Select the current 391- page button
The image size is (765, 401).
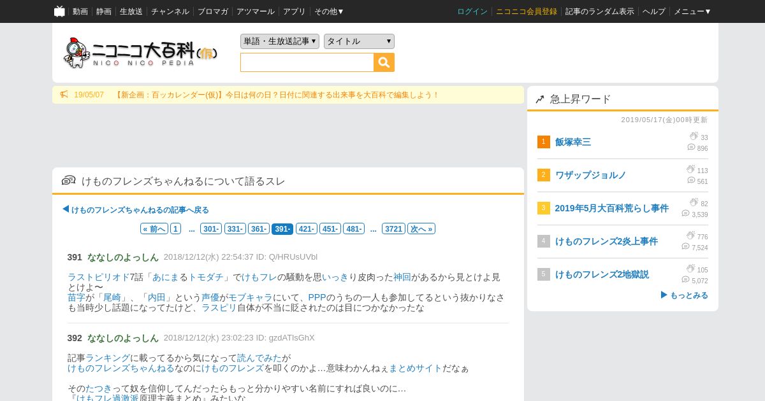pyautogui.click(x=282, y=229)
